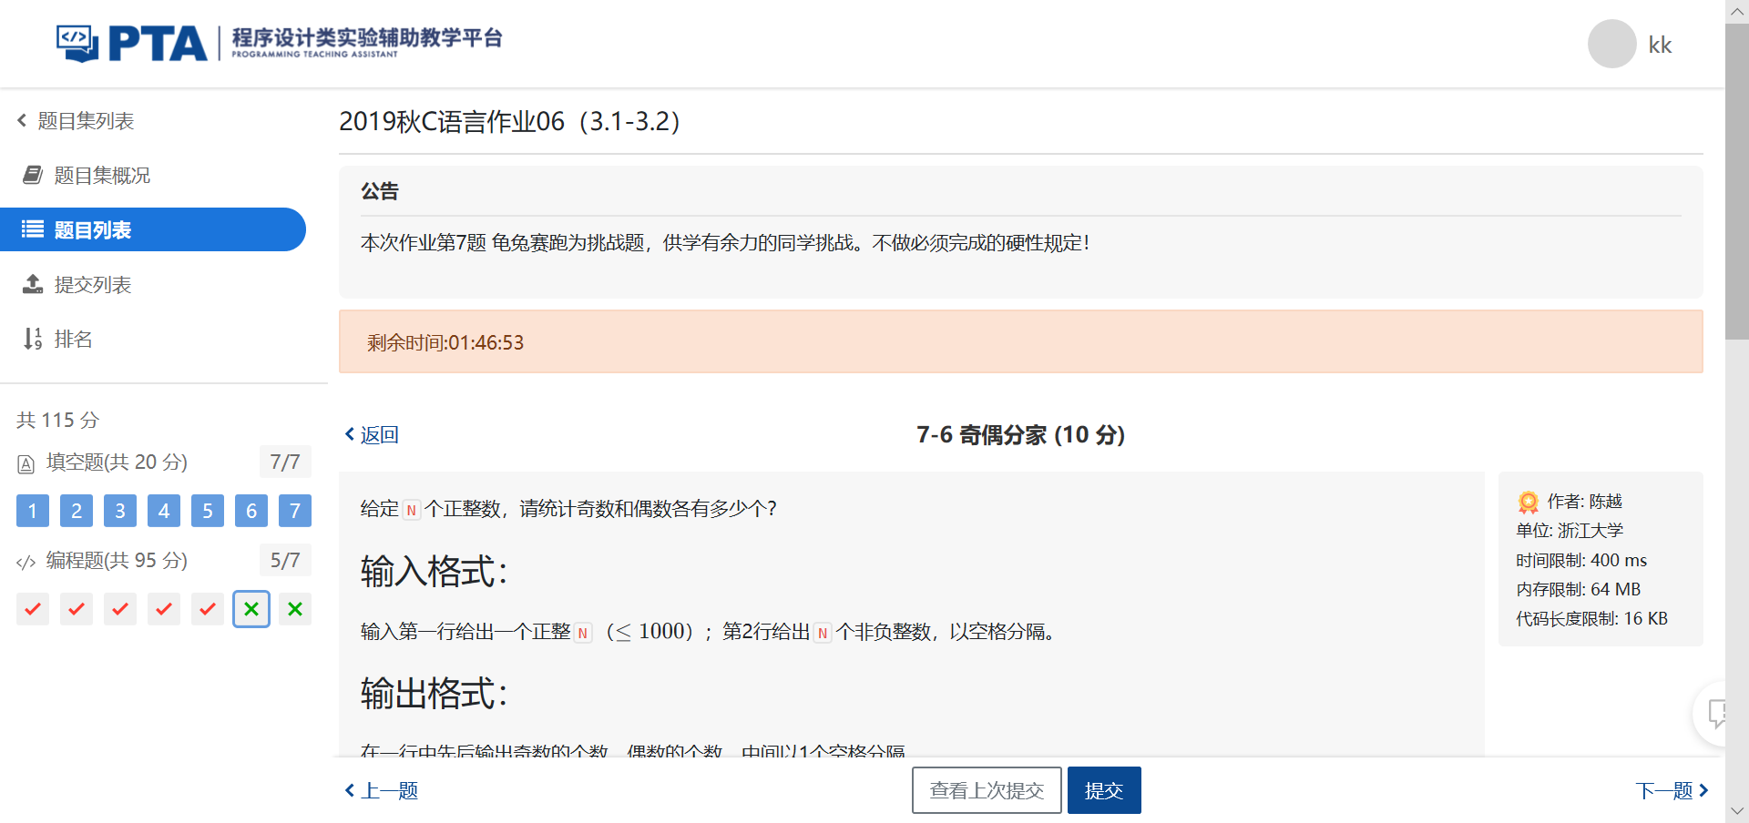Click the 编程题(共 95 分) label

click(117, 560)
